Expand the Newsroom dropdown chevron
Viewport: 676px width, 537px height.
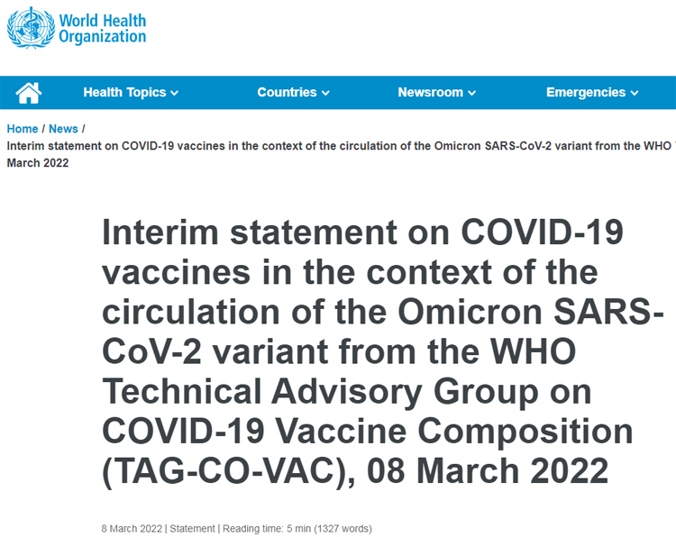coord(472,93)
